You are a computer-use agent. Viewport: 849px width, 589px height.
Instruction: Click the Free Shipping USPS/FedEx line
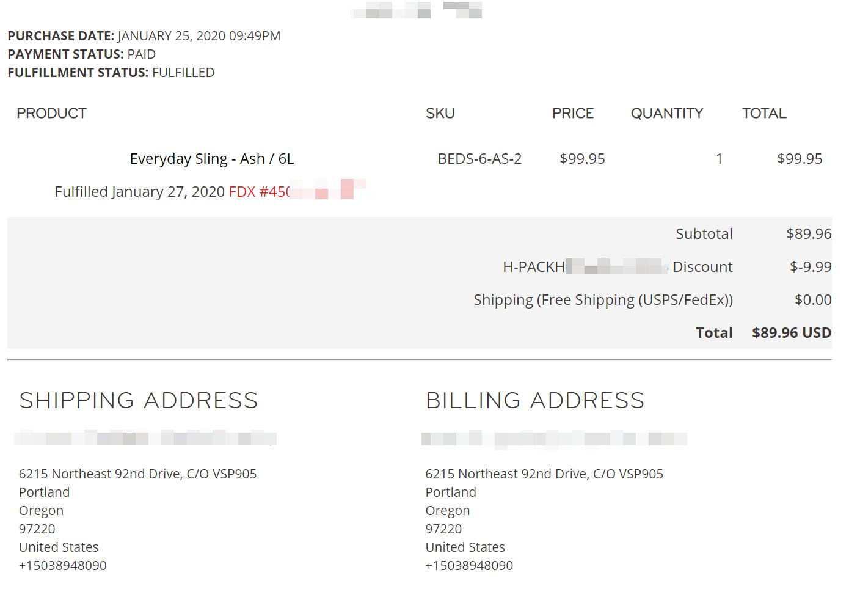point(603,300)
